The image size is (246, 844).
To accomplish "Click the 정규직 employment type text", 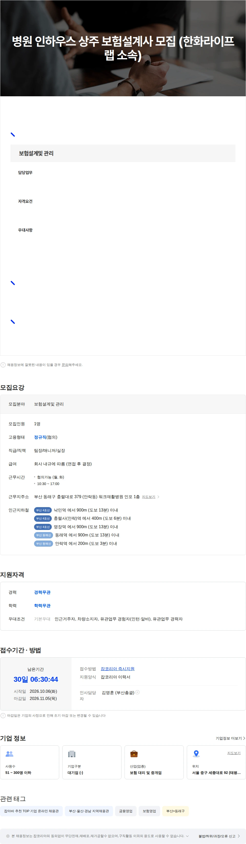I will (40, 437).
